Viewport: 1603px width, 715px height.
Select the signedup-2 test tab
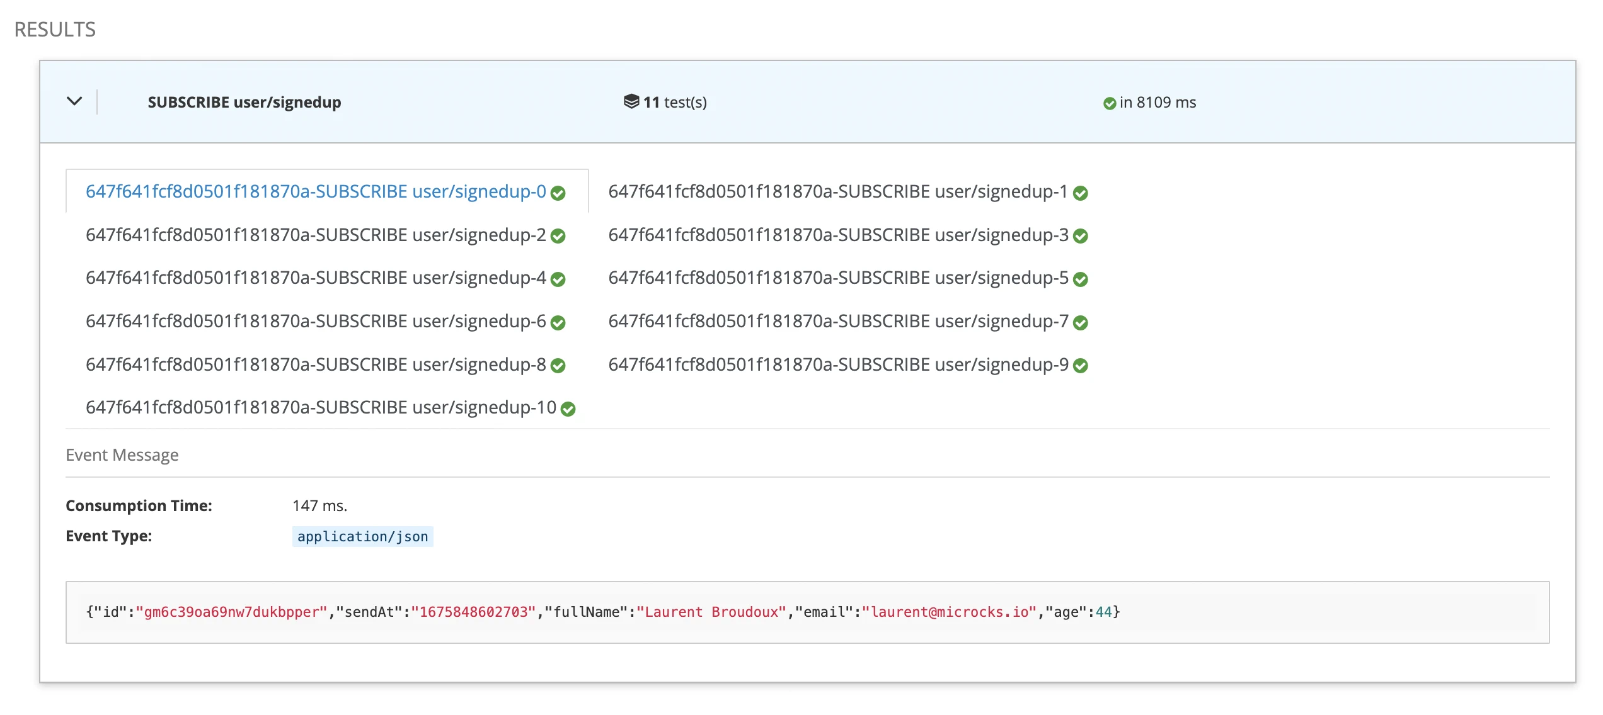315,235
